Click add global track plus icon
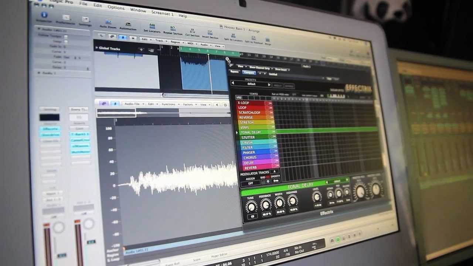This screenshot has width=473, height=266. click(x=141, y=50)
